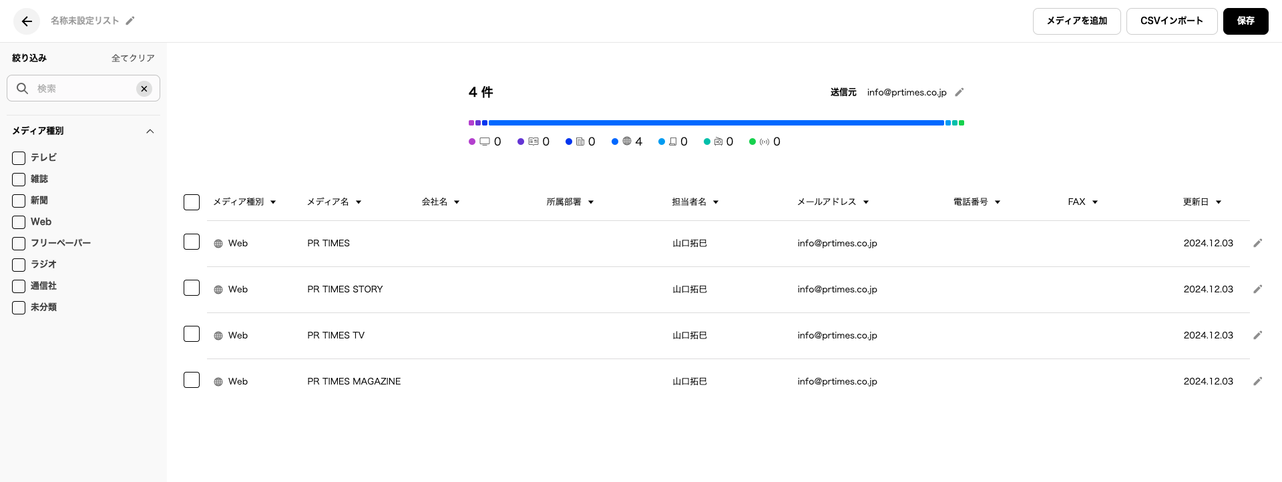This screenshot has width=1282, height=482.
Task: Click pencil icon beside sender email address
Action: point(959,92)
